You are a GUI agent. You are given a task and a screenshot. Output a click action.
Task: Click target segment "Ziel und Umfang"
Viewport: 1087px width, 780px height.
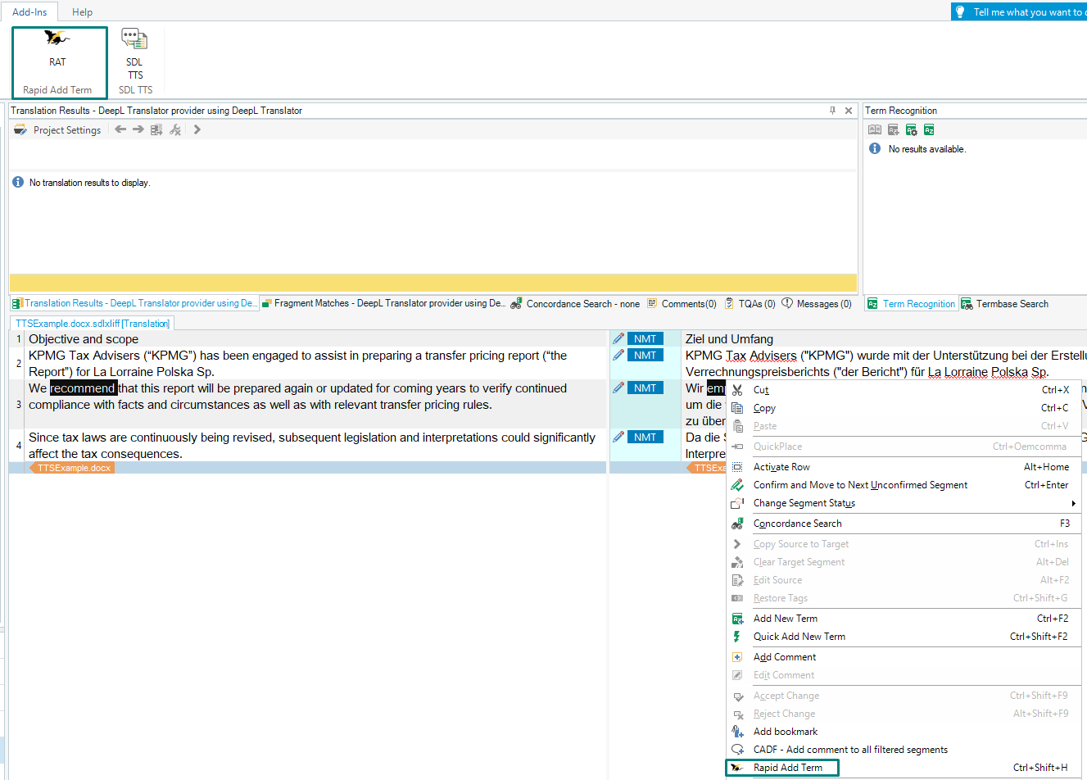[729, 339]
